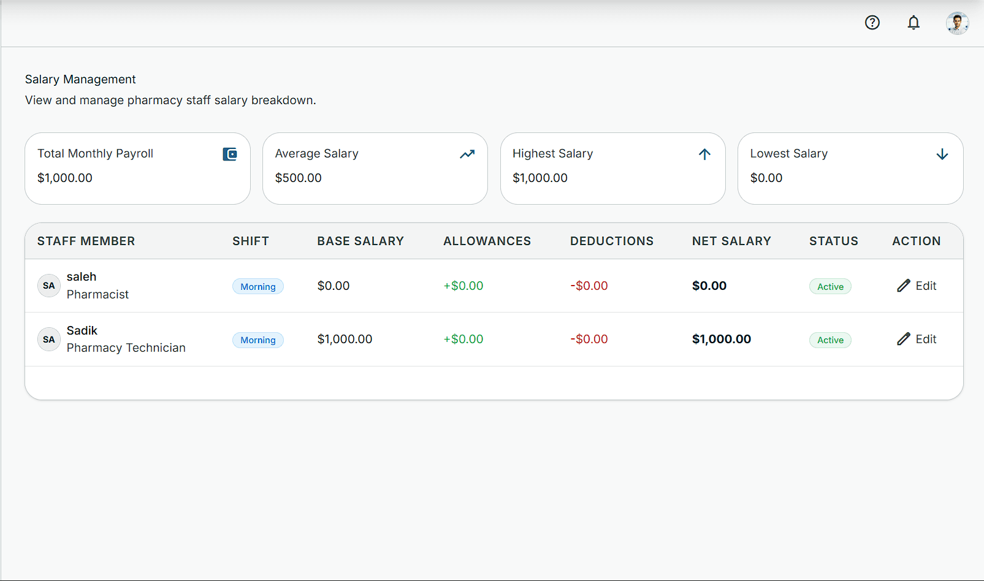Sort by the Staff Member column header

point(86,241)
